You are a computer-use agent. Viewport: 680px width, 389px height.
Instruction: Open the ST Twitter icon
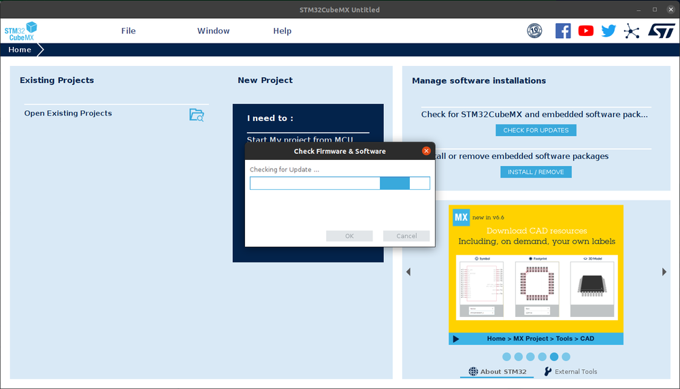[609, 31]
